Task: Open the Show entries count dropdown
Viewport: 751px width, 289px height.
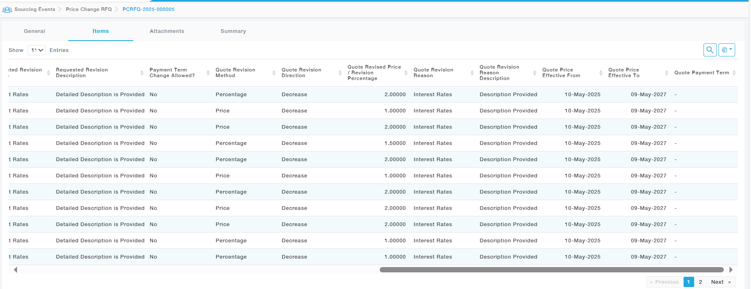Action: point(37,50)
